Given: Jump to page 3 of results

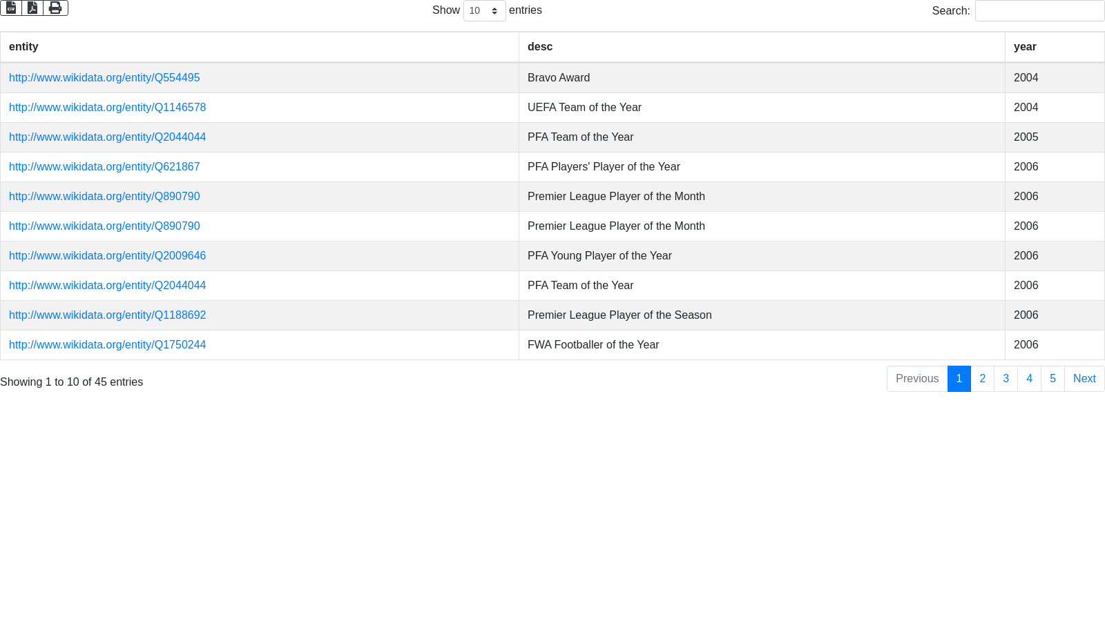Looking at the screenshot, I should pyautogui.click(x=1006, y=379).
